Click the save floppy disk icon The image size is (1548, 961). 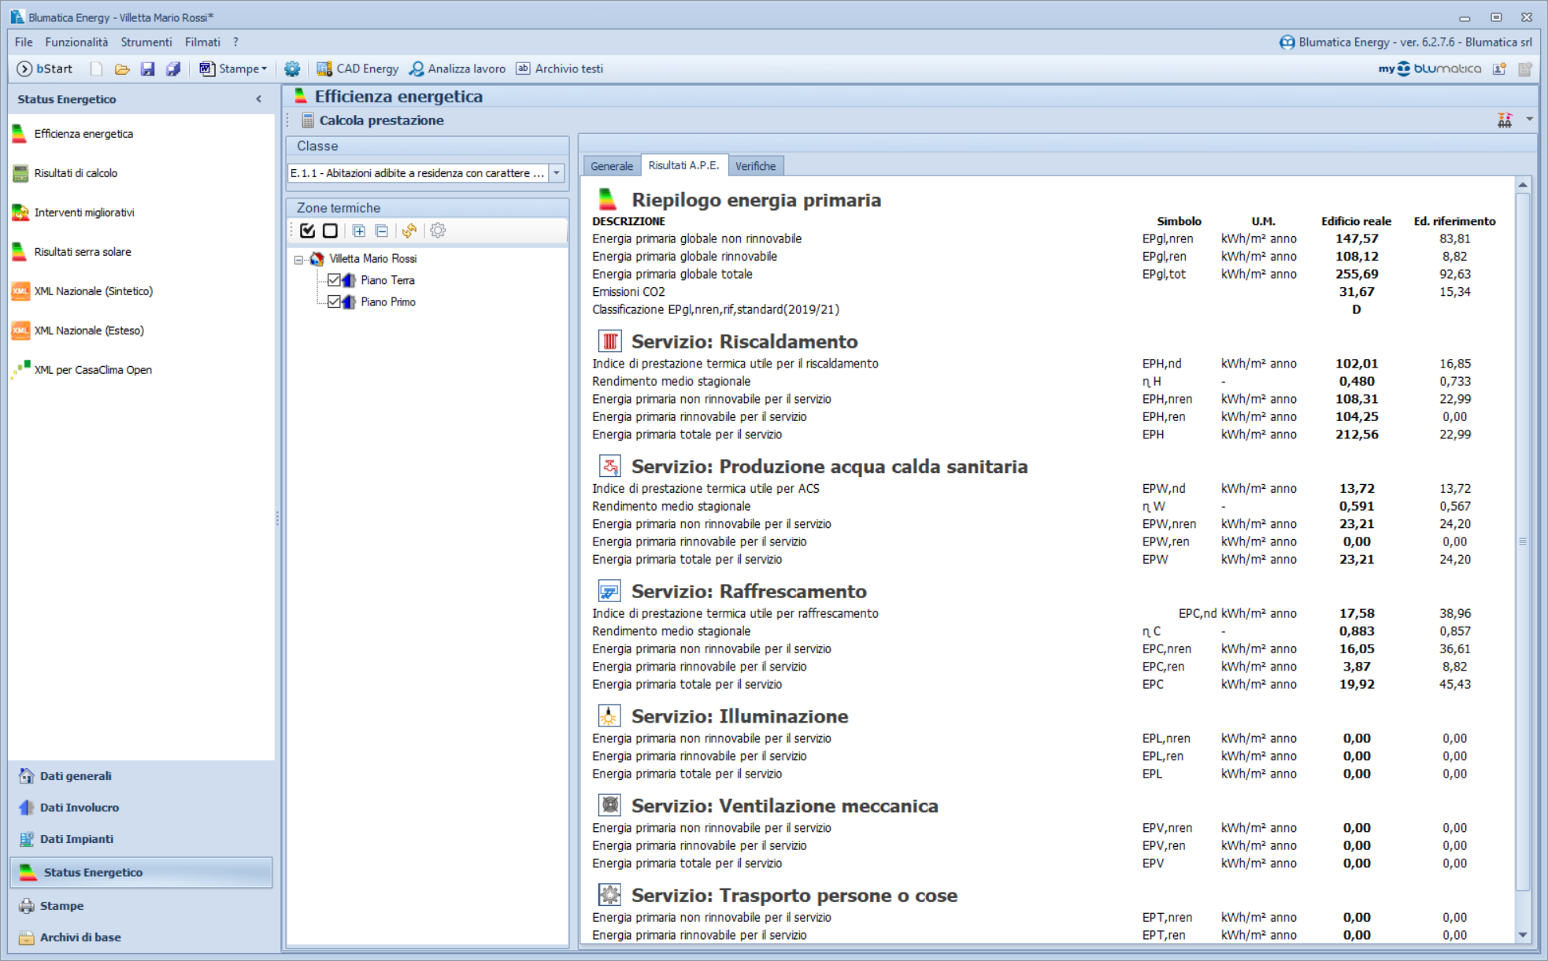(x=147, y=68)
